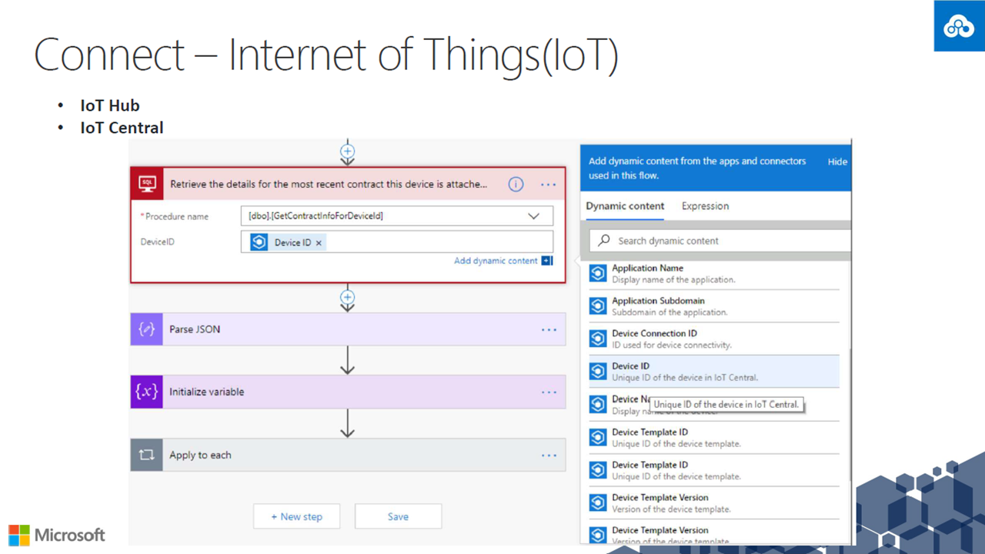This screenshot has height=554, width=985.
Task: Click the SQL connector icon on the Retrieve step
Action: [x=147, y=184]
